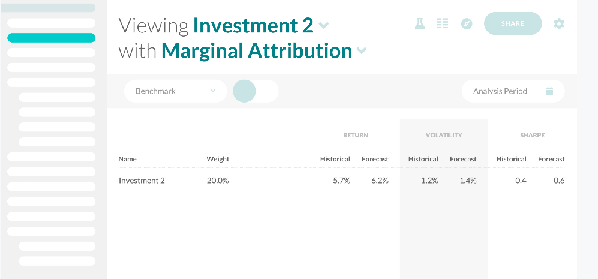
Task: Click the compass explore icon
Action: (x=467, y=24)
